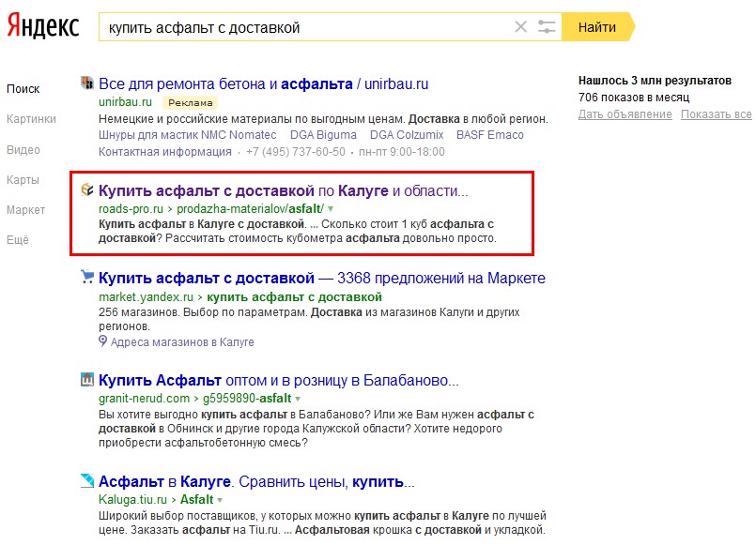Open 'Асфальт в Калуге. Сравнить цены' result
The height and width of the screenshot is (545, 756).
(256, 481)
